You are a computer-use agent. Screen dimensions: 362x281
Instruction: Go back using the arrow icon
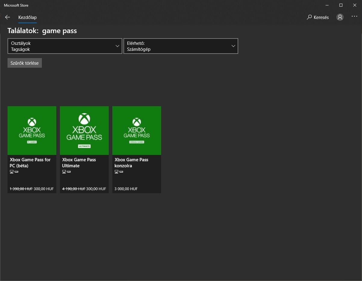pos(8,17)
